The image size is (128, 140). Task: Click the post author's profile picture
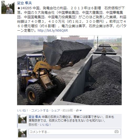8,7
